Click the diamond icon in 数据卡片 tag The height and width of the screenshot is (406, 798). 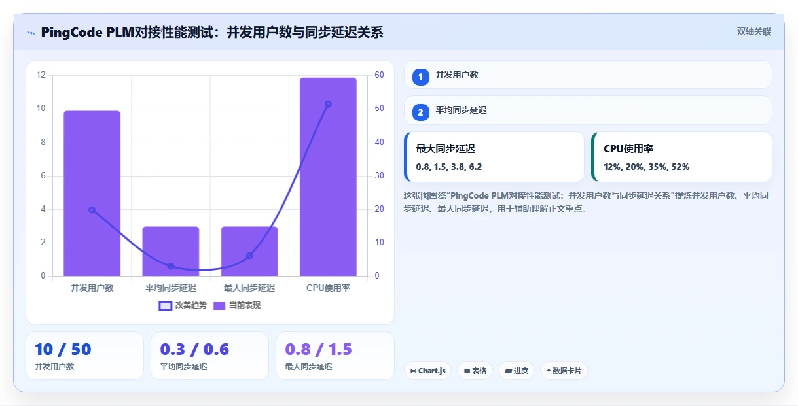(549, 371)
